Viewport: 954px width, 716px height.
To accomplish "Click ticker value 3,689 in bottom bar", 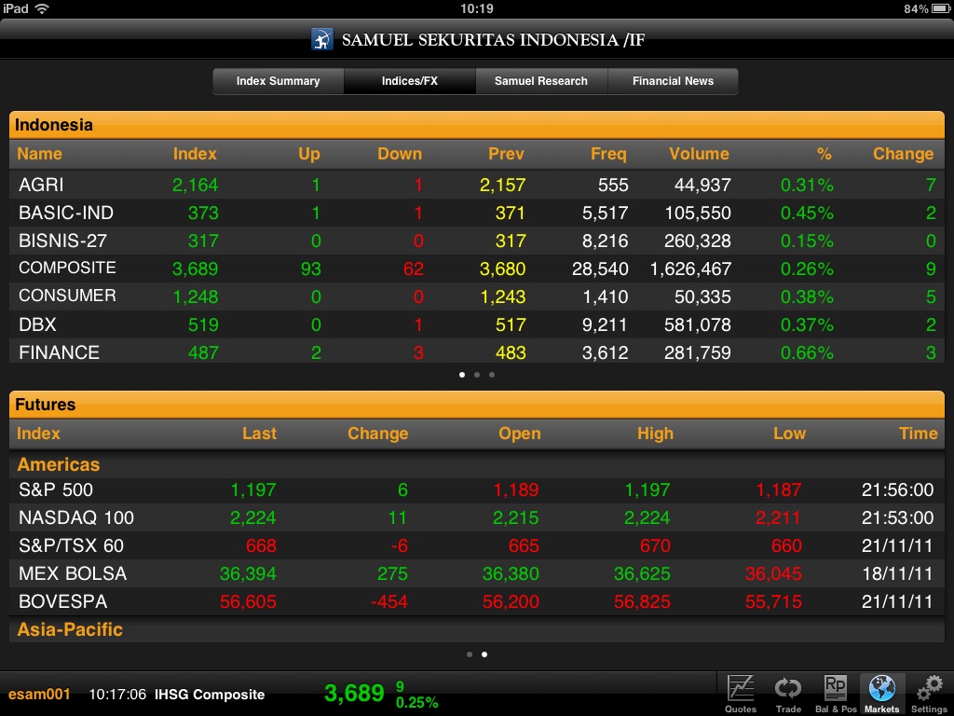I will 354,693.
